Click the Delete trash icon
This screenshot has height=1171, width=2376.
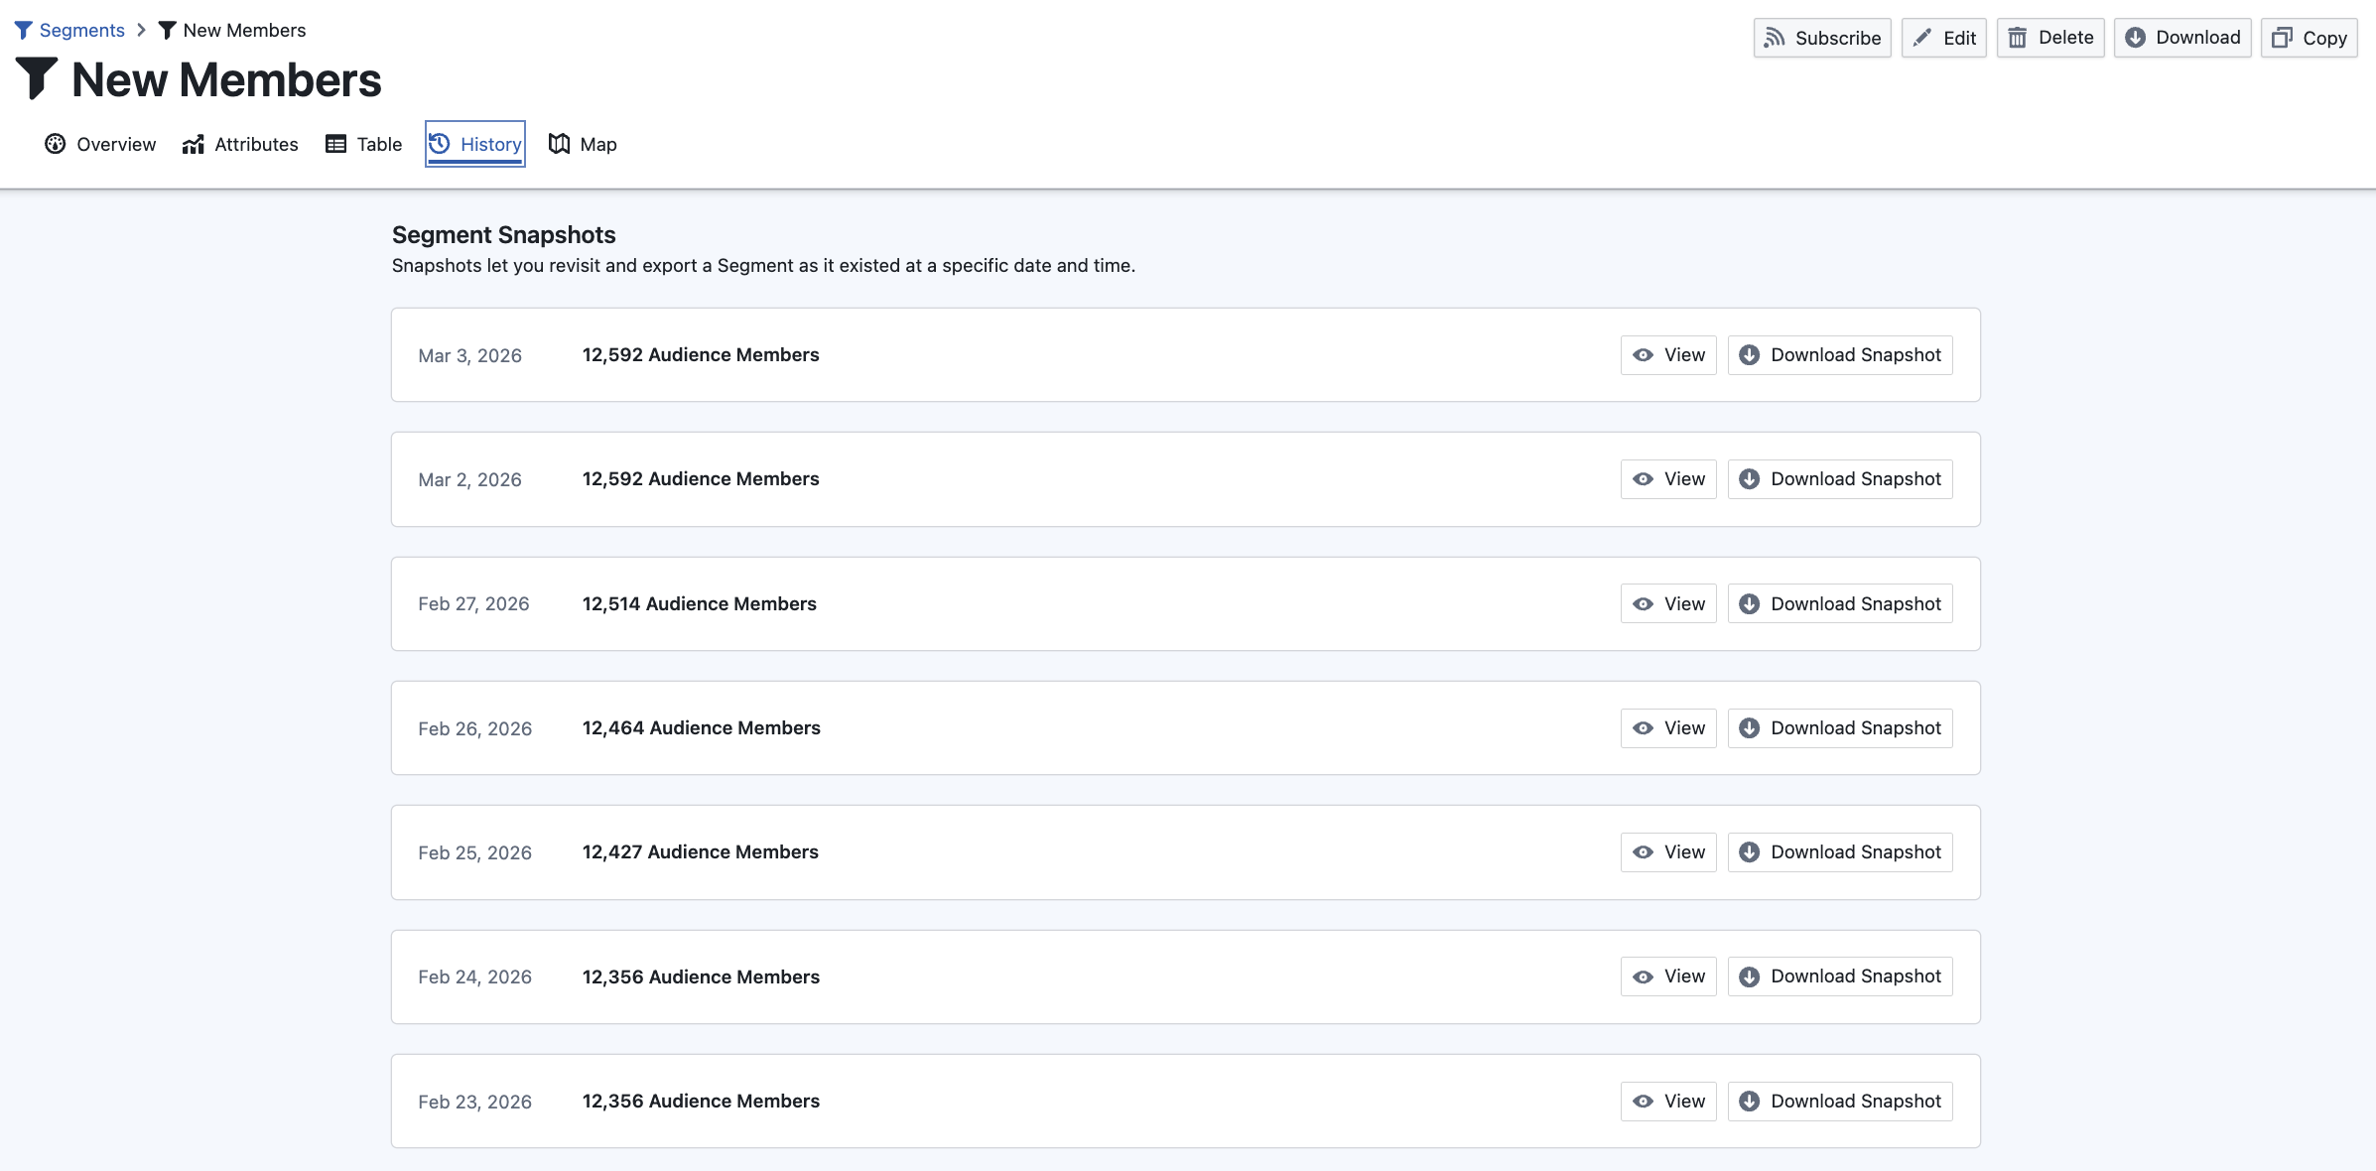click(2018, 38)
